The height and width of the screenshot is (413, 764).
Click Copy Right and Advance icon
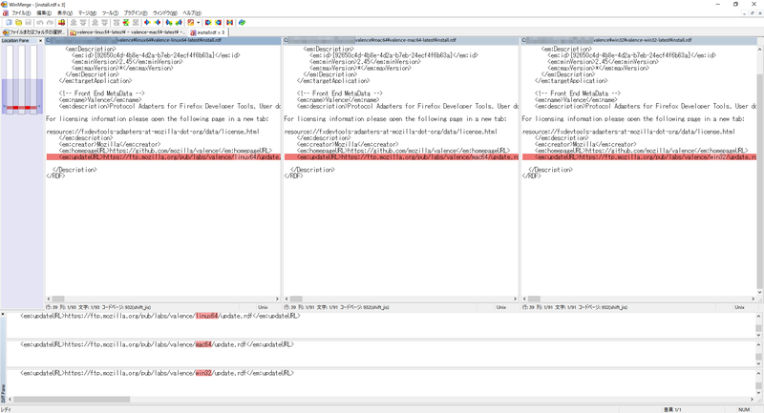pyautogui.click(x=169, y=22)
